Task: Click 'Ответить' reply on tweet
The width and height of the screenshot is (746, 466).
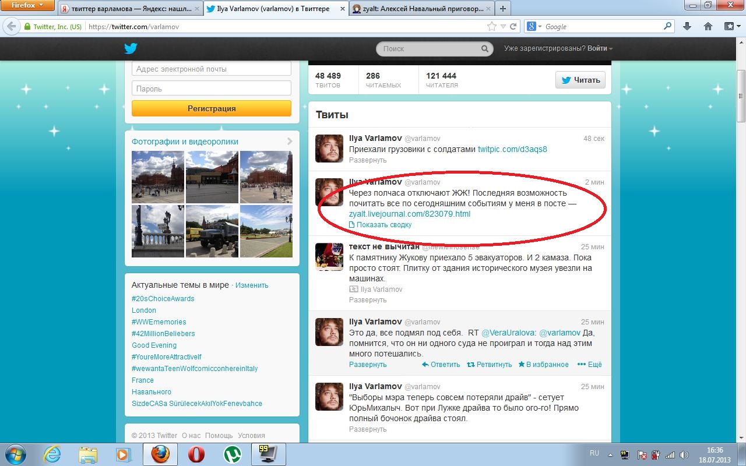Action: [x=441, y=365]
